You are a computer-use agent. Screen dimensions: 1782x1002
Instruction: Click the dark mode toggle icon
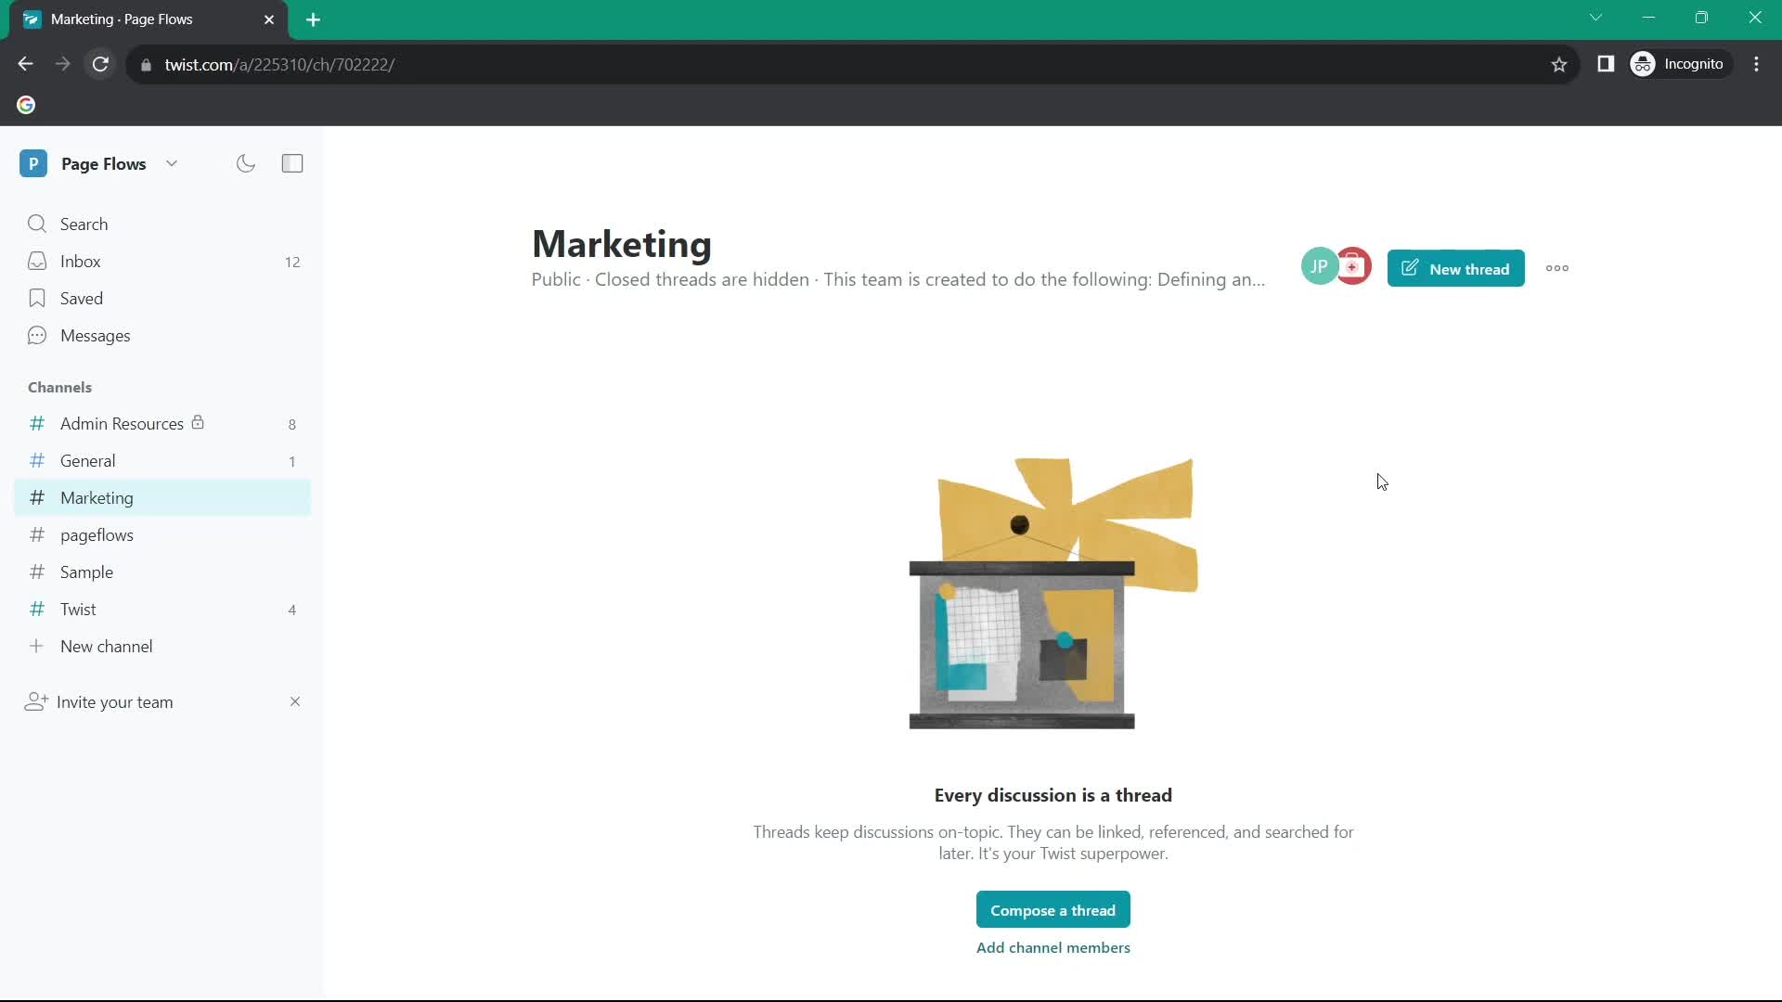[246, 162]
